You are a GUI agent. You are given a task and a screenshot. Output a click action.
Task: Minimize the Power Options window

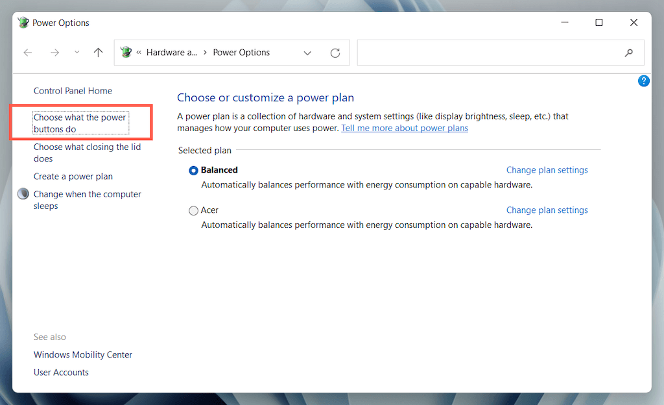pos(565,23)
